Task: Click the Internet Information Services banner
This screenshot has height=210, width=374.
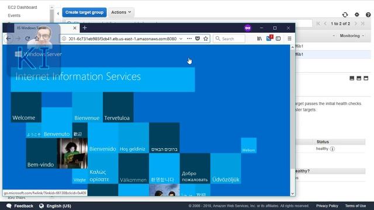Action: 103,79
